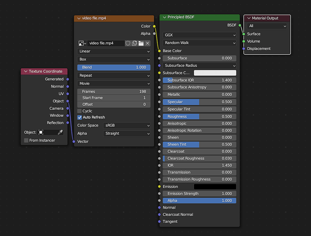Screen dimensions: 311x236
Task: Click the UV output socket
Action: [67, 93]
